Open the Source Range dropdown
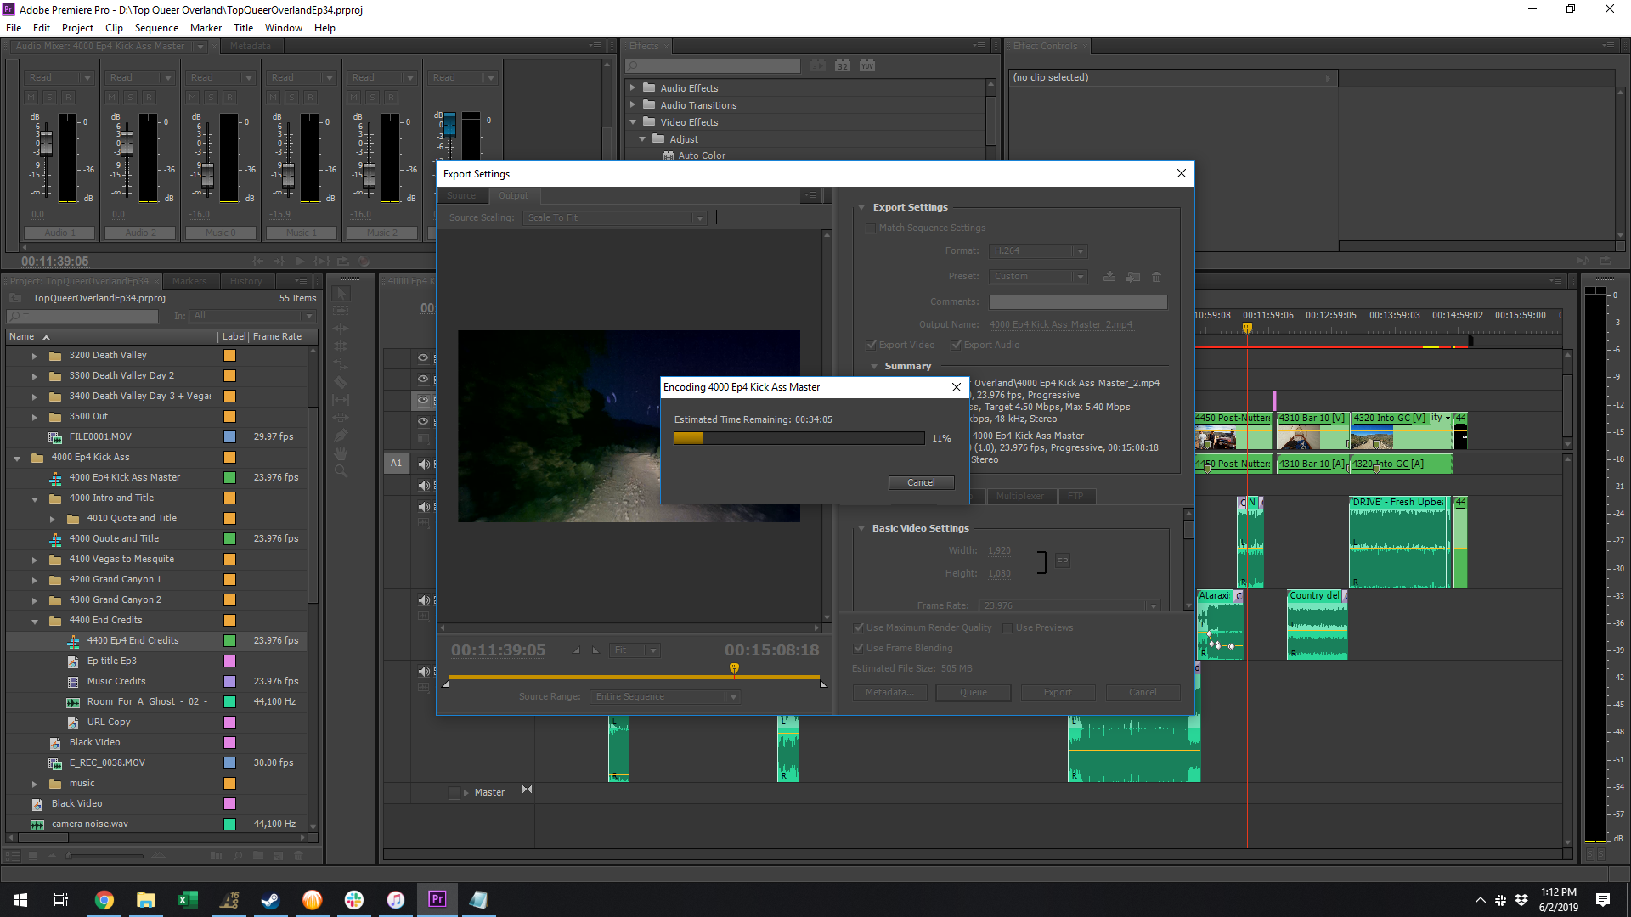 coord(732,696)
